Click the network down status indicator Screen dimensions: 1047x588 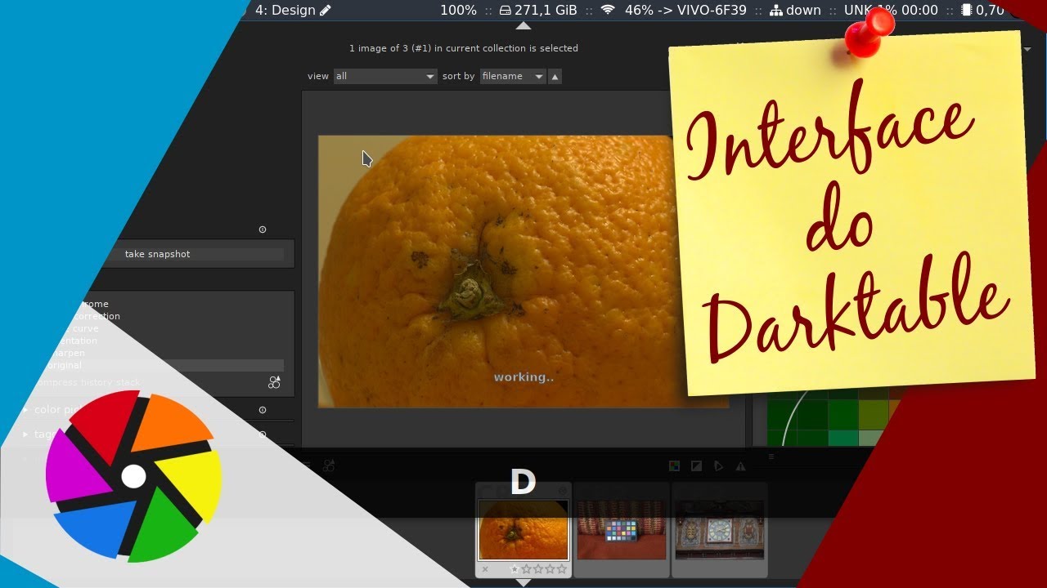795,10
